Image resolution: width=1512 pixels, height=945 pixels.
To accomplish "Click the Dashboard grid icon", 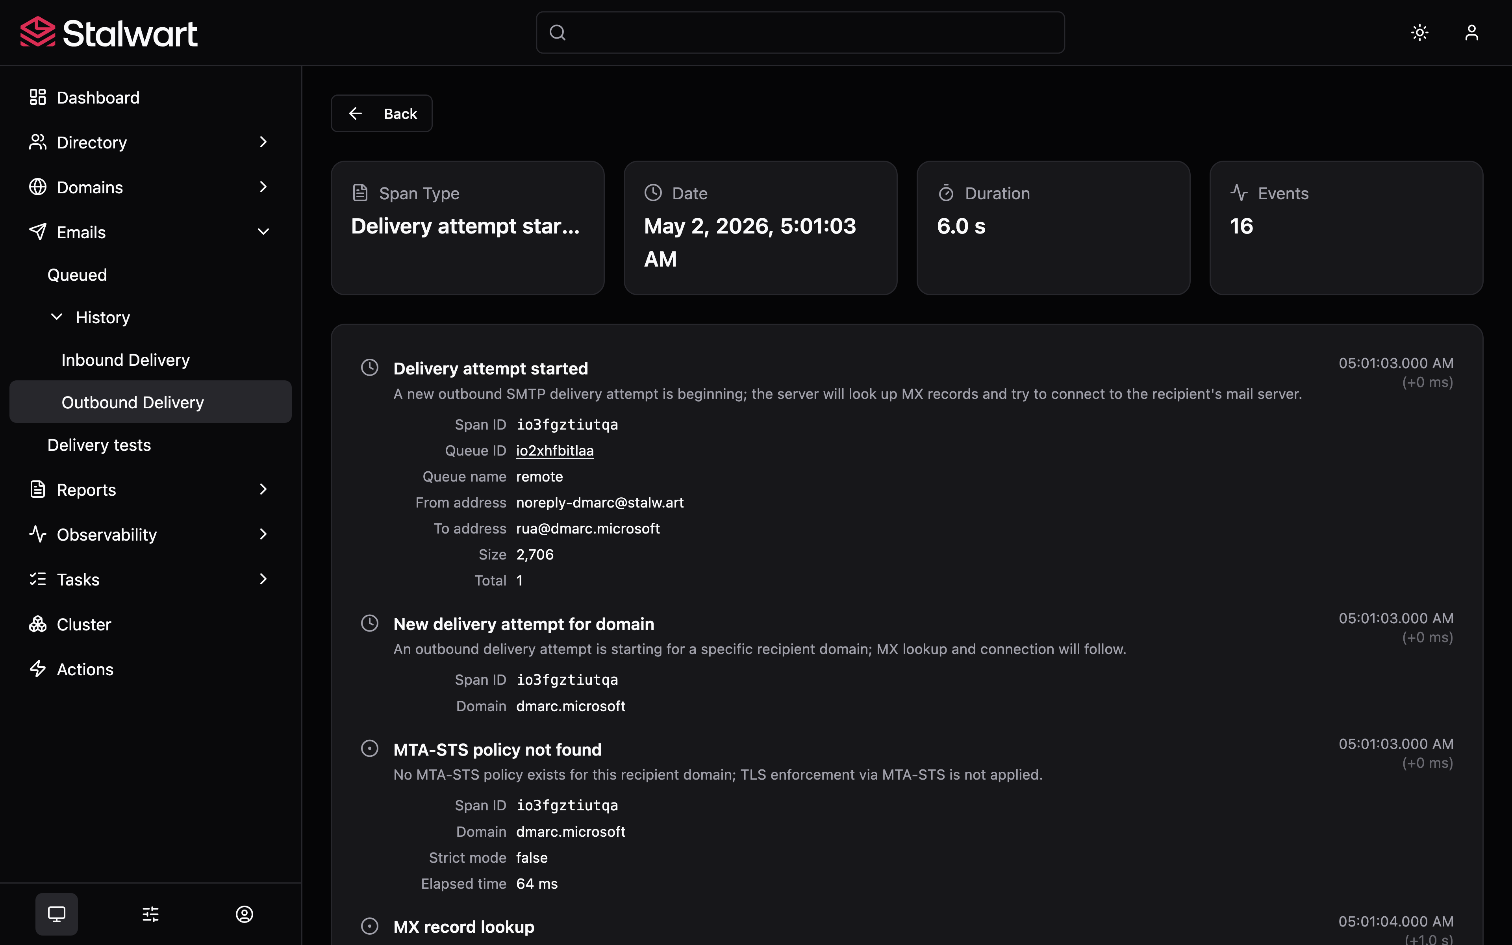I will coord(37,97).
